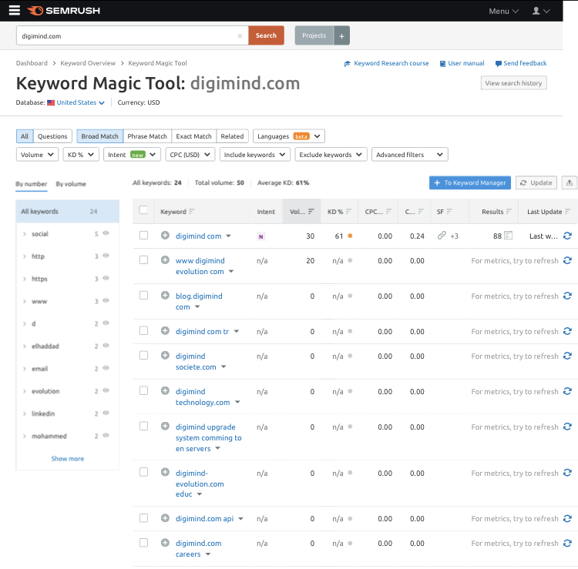This screenshot has height=569, width=578.
Task: Open the CPC (USD) filter dropdown
Action: point(190,155)
